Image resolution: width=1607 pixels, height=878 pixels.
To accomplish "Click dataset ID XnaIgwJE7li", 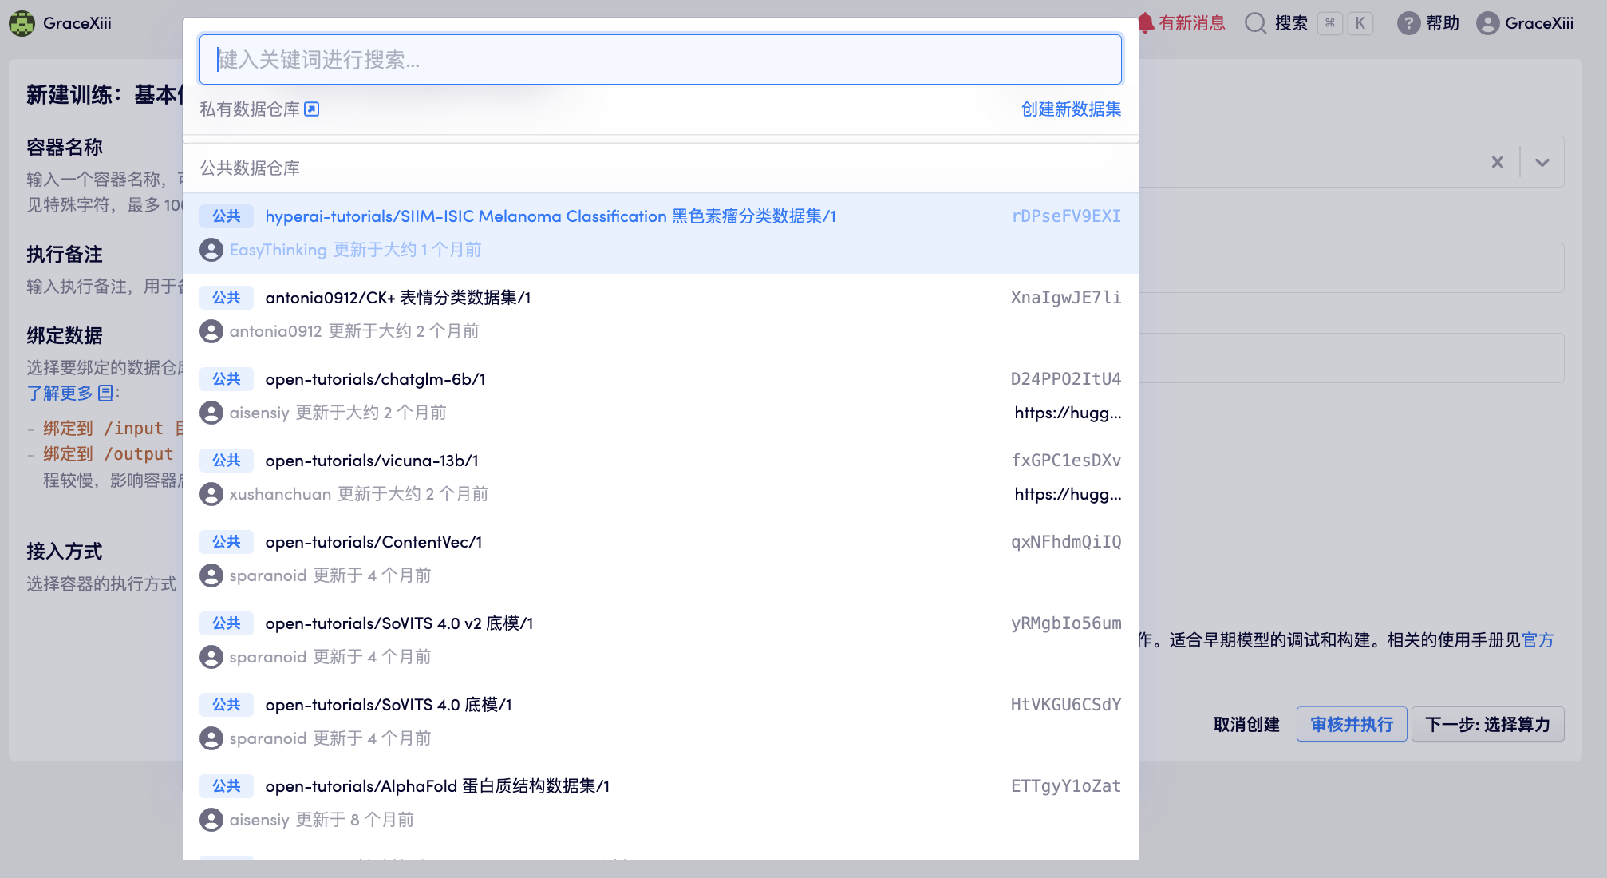I will coord(1066,298).
